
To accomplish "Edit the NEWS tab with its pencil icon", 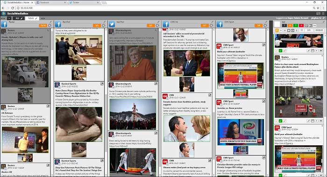I will (x=36, y=18).
